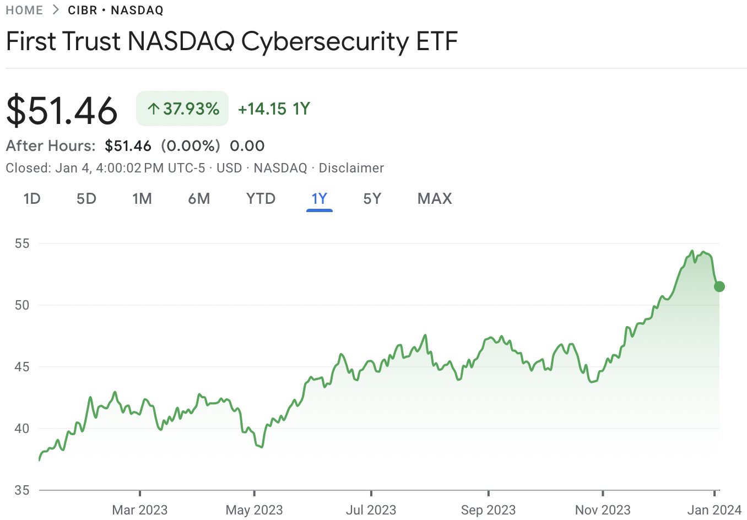
Task: Click the green 37.93% gain badge
Action: click(x=182, y=109)
